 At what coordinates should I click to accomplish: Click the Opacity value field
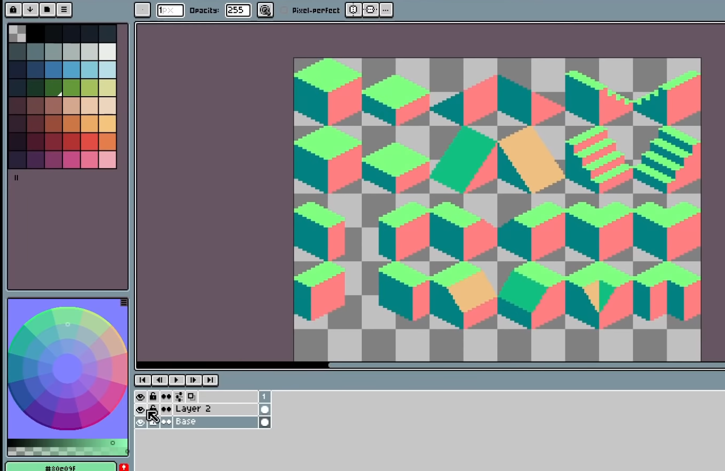click(238, 10)
